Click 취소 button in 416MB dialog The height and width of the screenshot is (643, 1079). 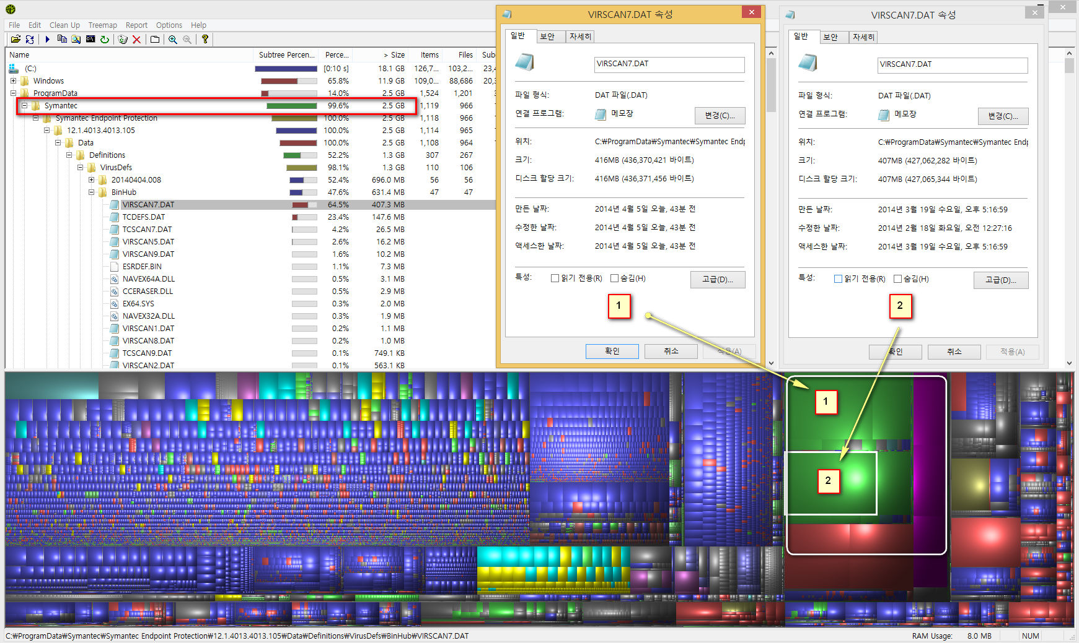tap(671, 351)
